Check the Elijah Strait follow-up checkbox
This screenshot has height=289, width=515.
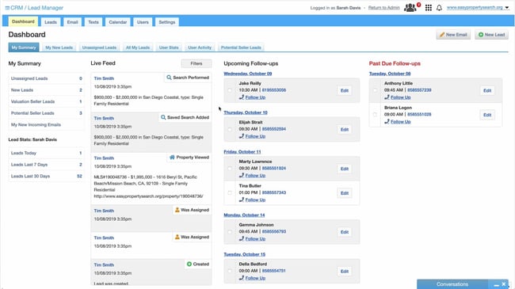pyautogui.click(x=230, y=129)
